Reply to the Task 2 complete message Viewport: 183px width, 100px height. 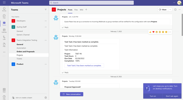click(x=65, y=73)
